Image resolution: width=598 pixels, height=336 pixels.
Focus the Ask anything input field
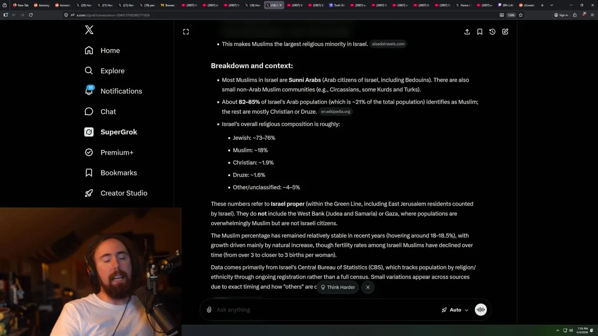pyautogui.click(x=325, y=310)
